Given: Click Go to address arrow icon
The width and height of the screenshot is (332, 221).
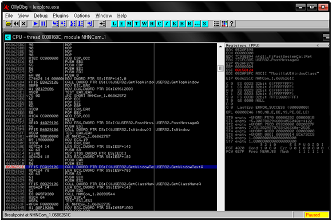Looking at the screenshot, I should tap(102, 23).
